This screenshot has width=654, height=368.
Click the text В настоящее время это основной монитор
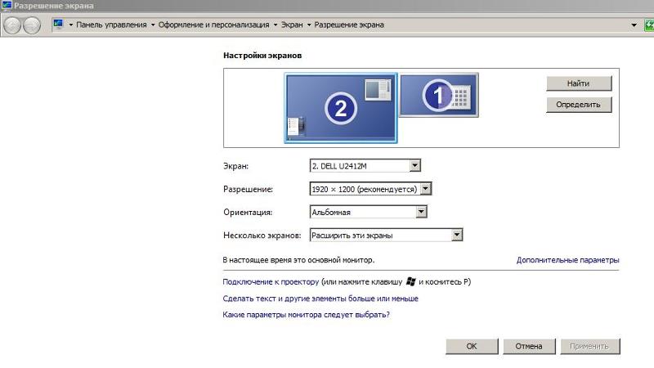tap(298, 260)
